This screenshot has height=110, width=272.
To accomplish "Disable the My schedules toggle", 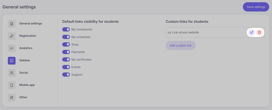I will point(66,37).
